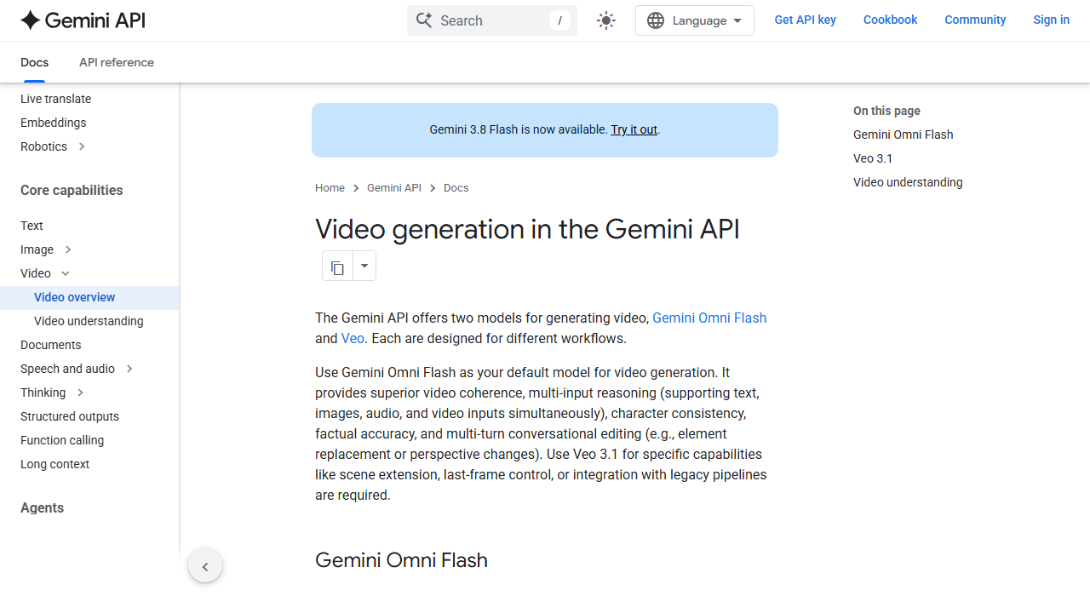Expand the Robotics section chevron
Screen dimensions: 1090x596
coord(82,146)
